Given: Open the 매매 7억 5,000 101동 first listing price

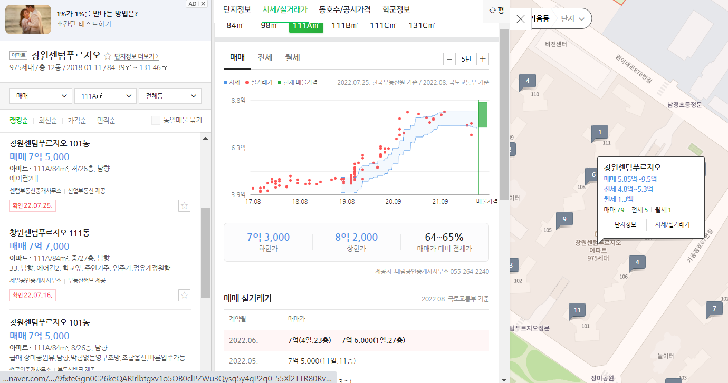Looking at the screenshot, I should 40,156.
